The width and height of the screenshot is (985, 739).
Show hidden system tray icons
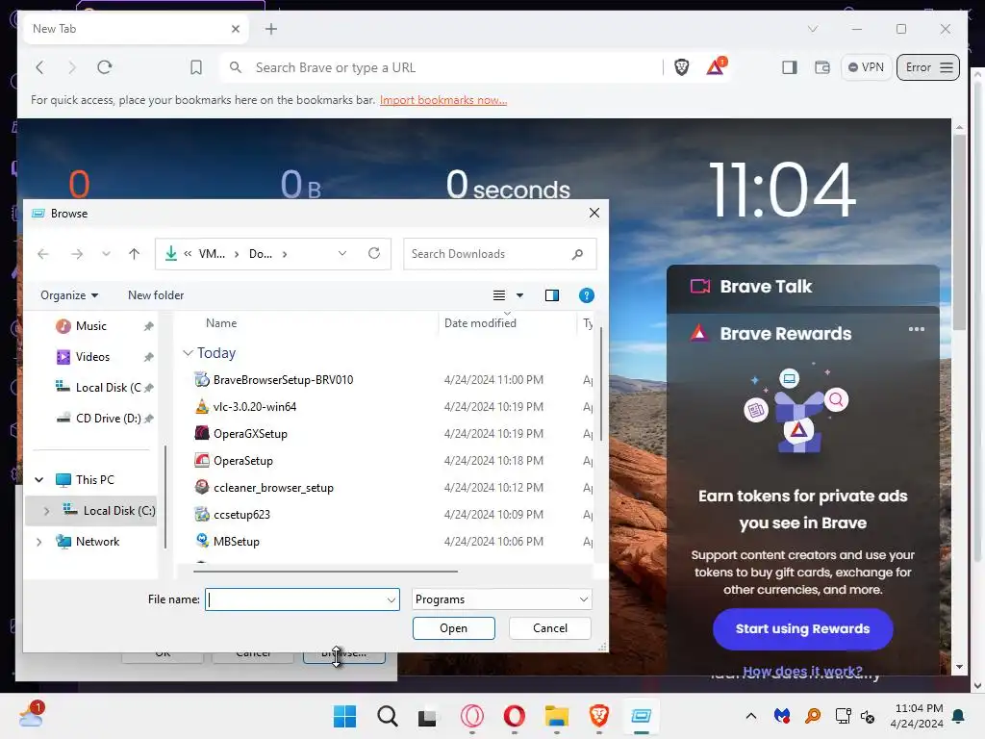click(x=750, y=716)
